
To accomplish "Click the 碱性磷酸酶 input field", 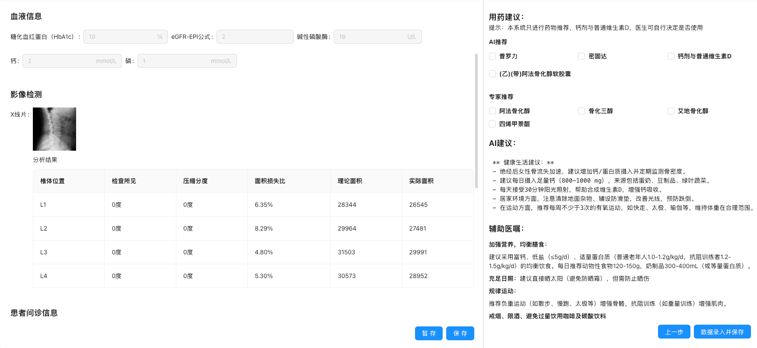I will 378,37.
